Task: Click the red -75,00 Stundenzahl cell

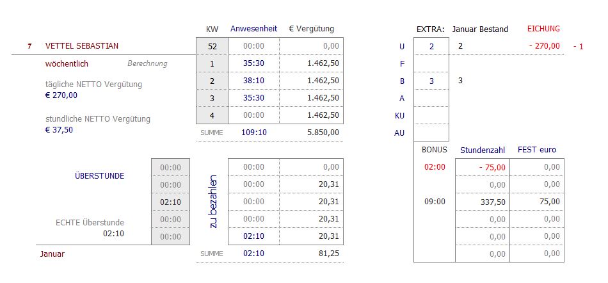Action: click(x=483, y=168)
